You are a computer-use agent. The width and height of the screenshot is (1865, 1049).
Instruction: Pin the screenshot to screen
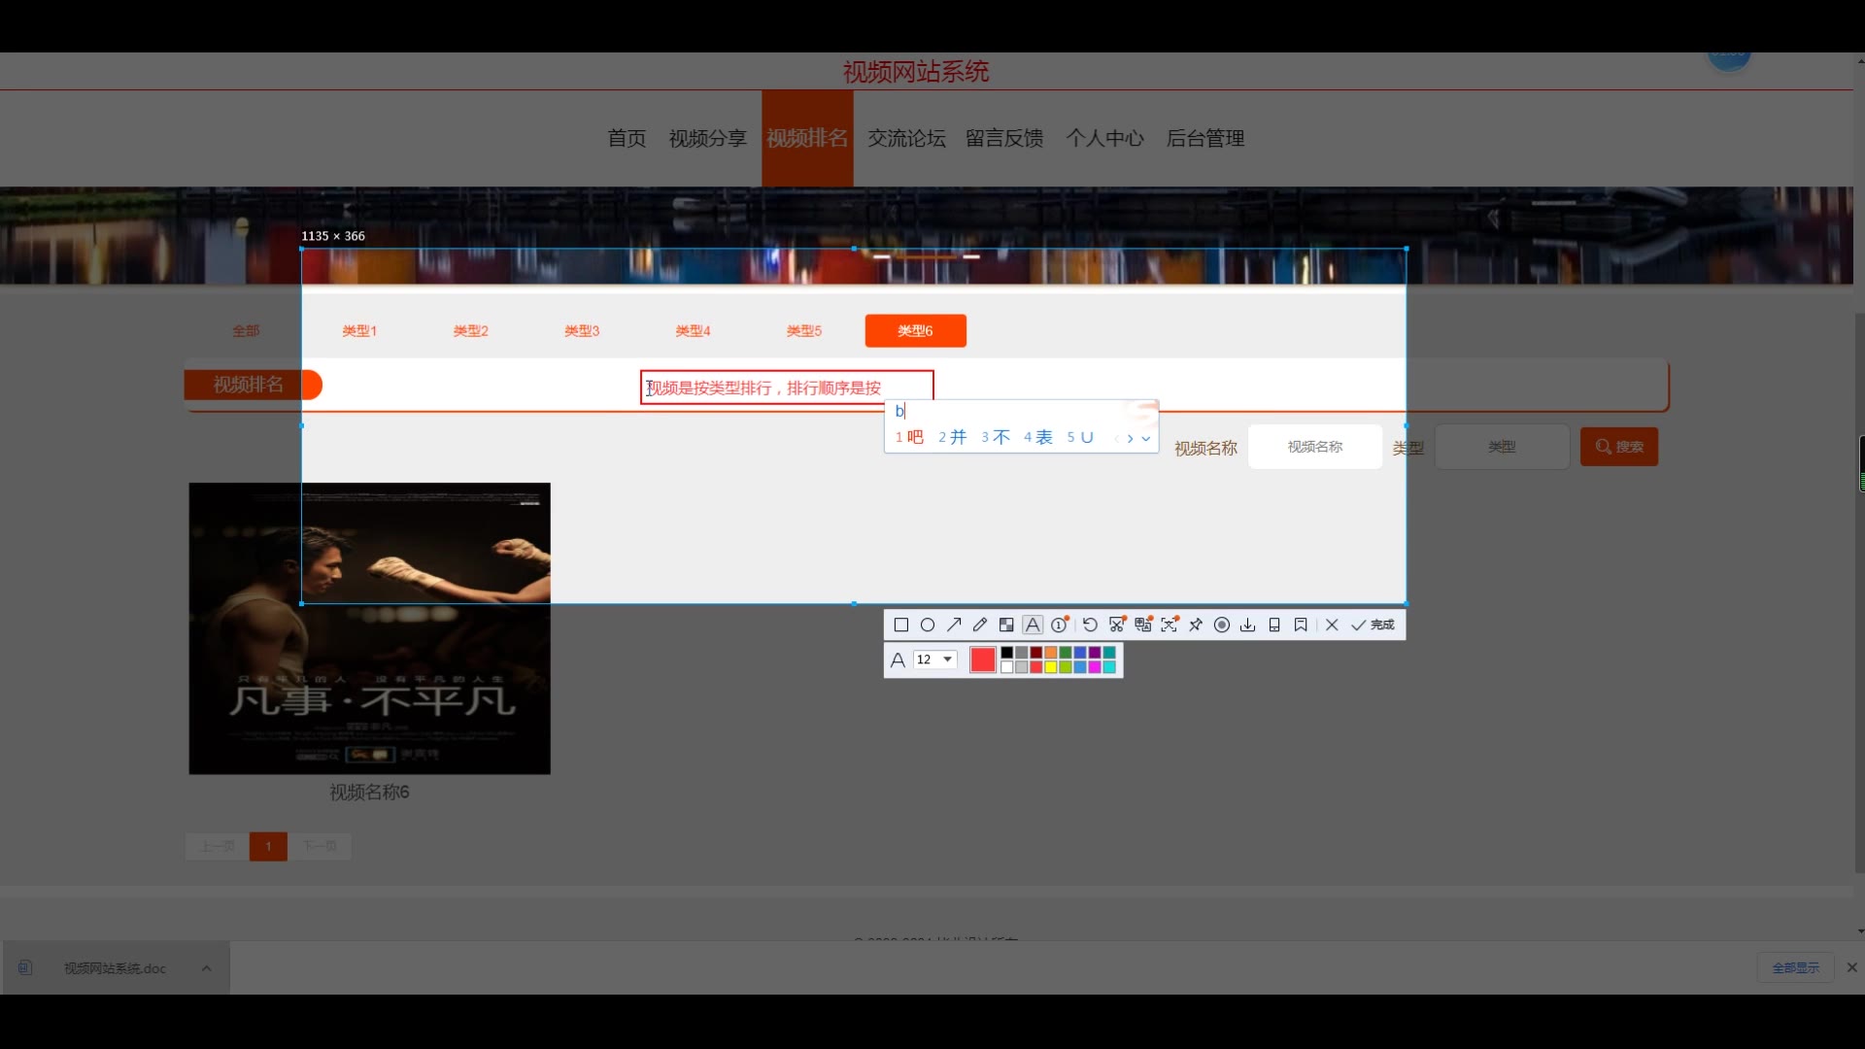click(x=1196, y=625)
